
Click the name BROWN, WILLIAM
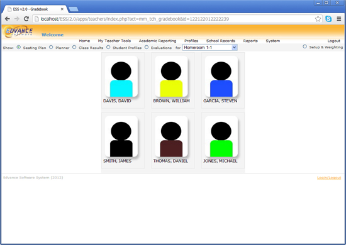[172, 101]
